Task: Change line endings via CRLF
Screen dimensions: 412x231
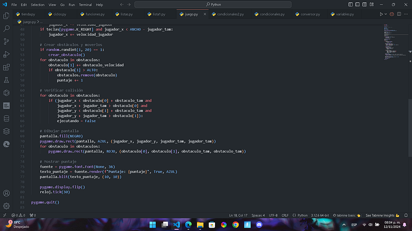Action: pos(285,215)
